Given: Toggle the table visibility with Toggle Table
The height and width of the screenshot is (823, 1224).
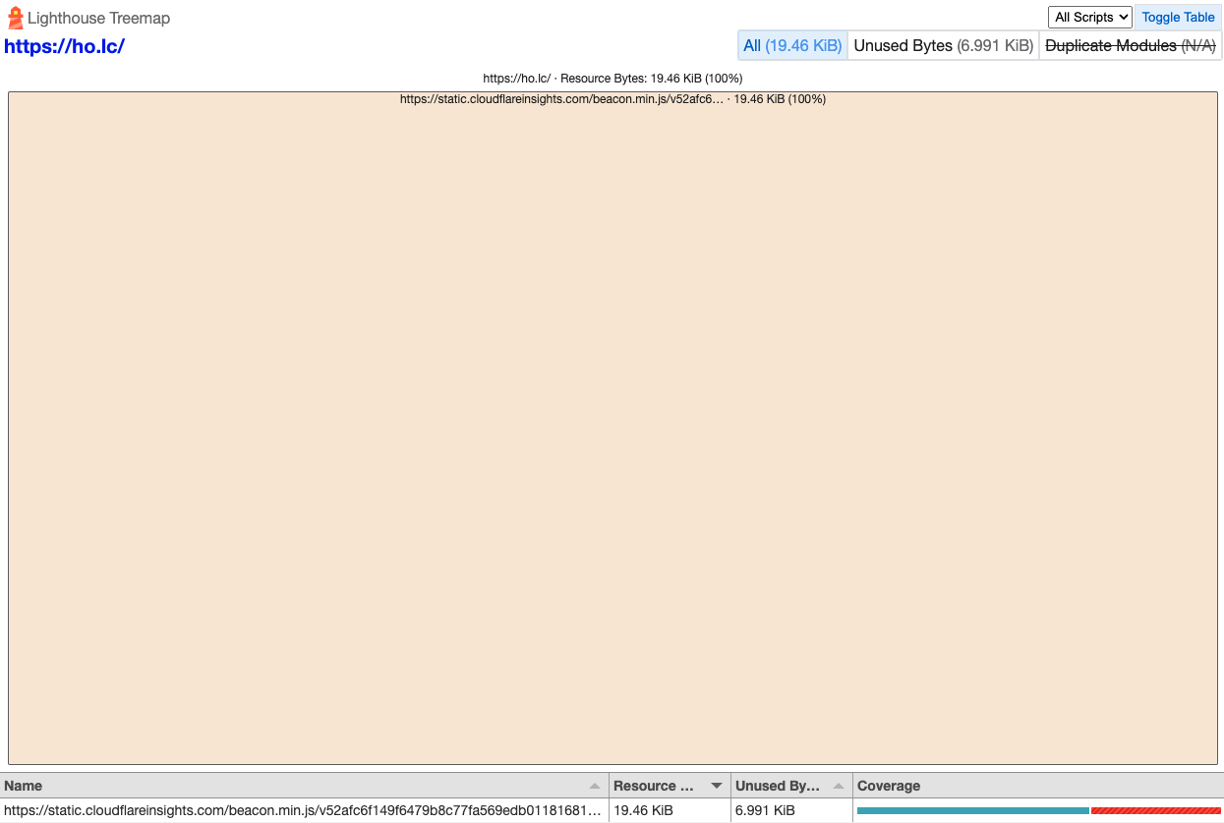Looking at the screenshot, I should pyautogui.click(x=1177, y=17).
